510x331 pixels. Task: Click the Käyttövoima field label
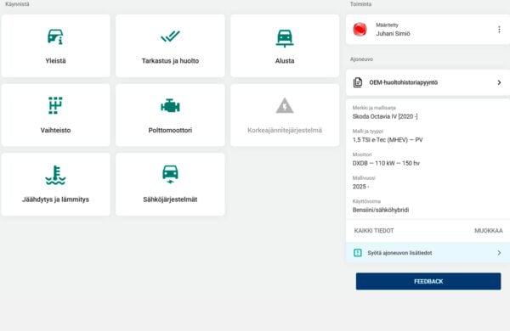(366, 201)
